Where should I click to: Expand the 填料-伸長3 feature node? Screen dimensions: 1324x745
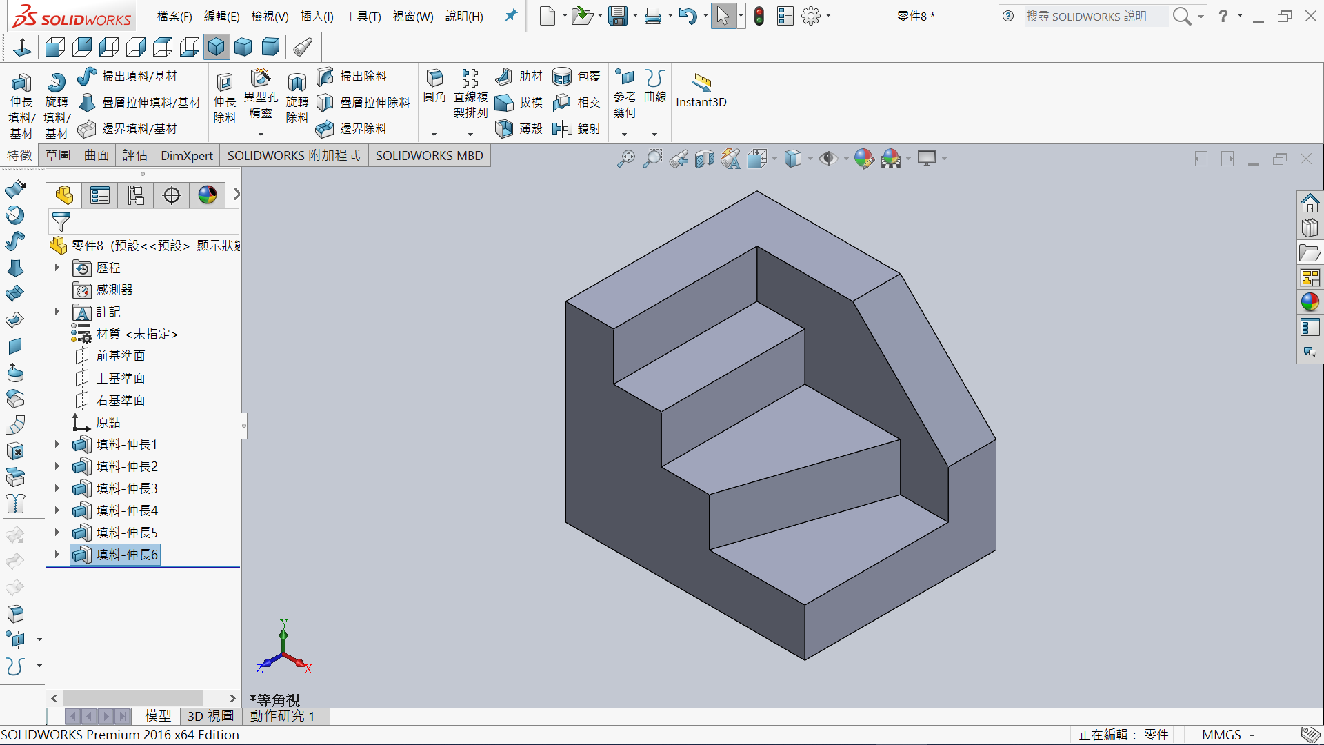tap(57, 488)
